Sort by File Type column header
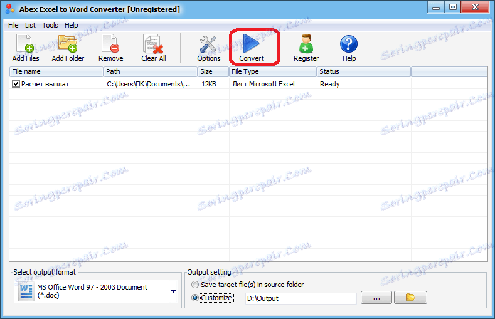Viewport: 495px width, 319px height. (273, 71)
